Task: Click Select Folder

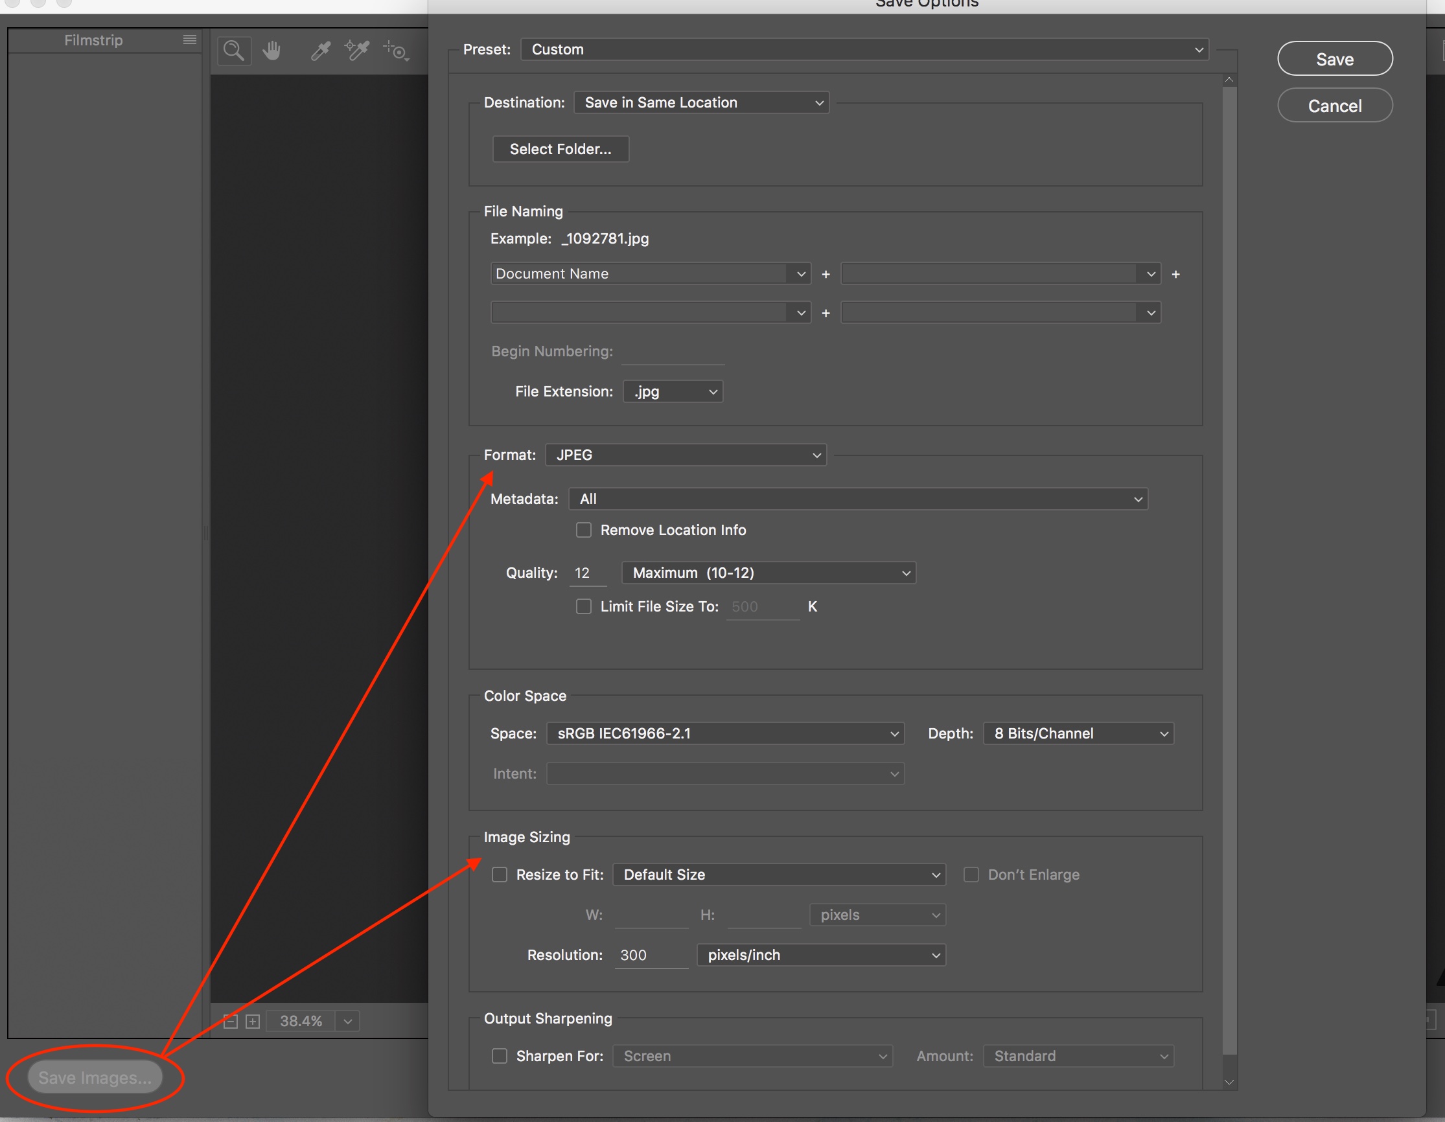Action: (561, 149)
